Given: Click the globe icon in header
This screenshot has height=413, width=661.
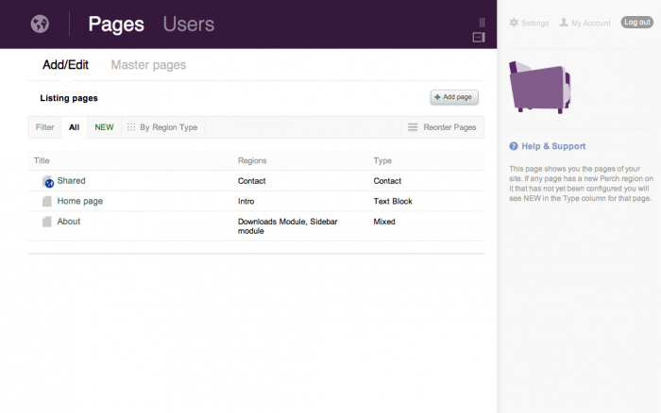Looking at the screenshot, I should pyautogui.click(x=40, y=24).
